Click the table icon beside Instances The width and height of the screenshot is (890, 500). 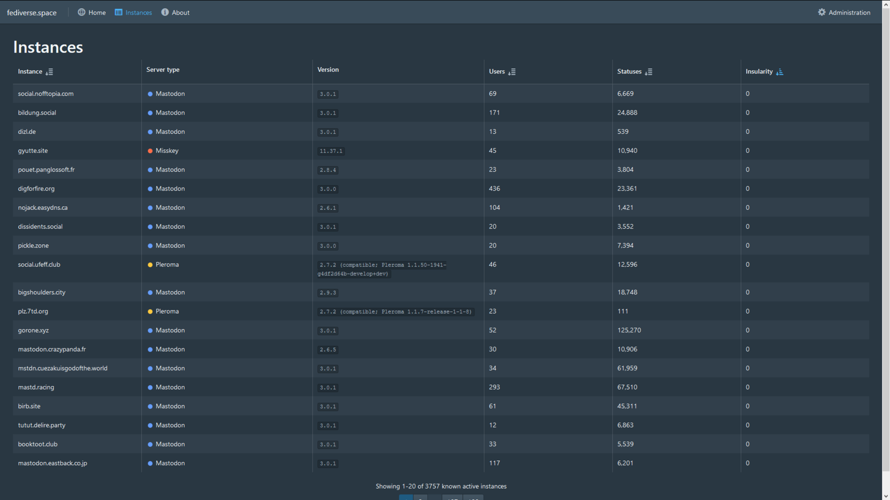point(119,12)
